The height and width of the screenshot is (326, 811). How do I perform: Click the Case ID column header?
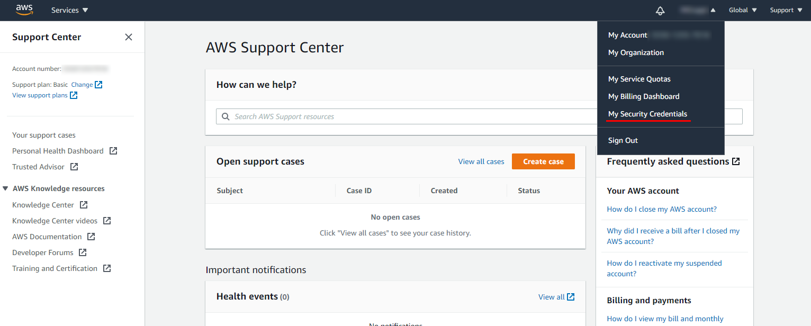click(359, 191)
